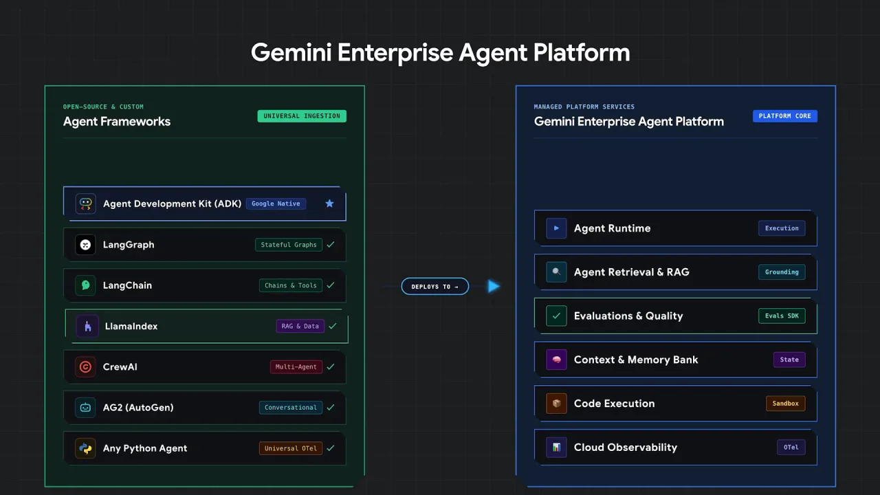Select the Google Native tag
The width and height of the screenshot is (880, 495).
pyautogui.click(x=276, y=203)
